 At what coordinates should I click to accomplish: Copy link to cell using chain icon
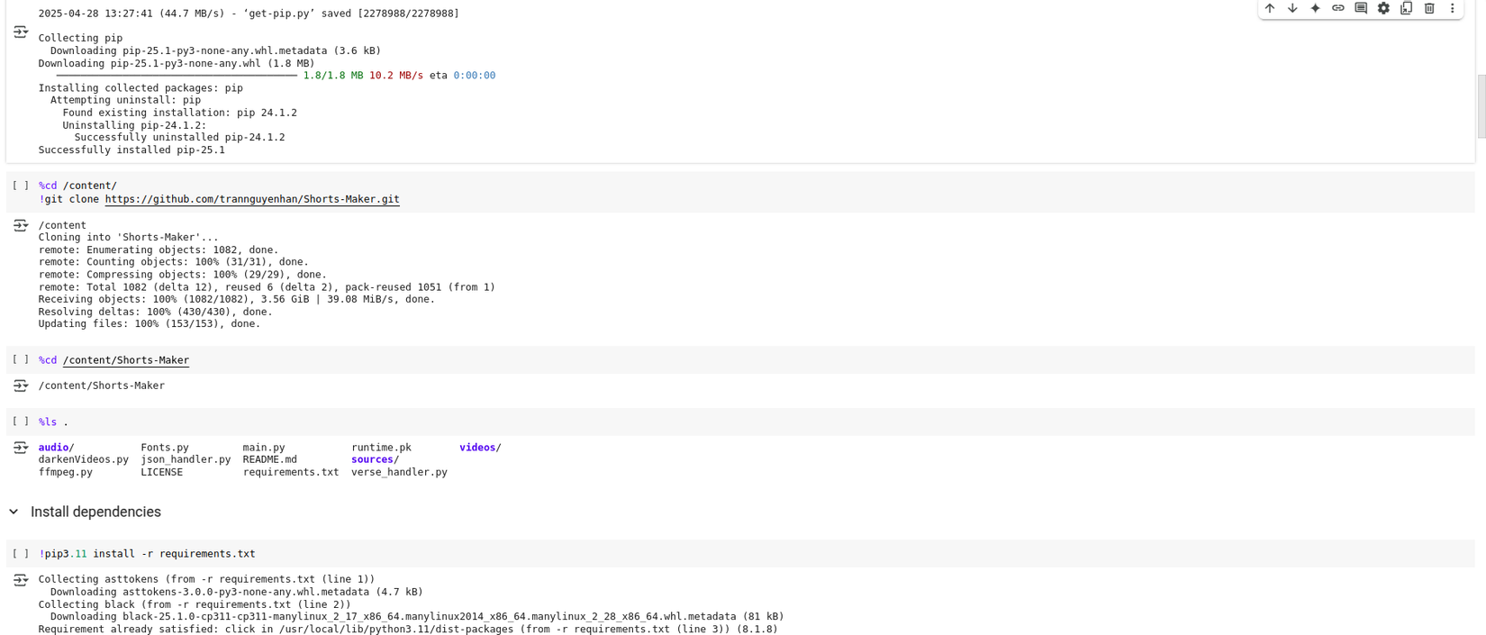point(1337,8)
